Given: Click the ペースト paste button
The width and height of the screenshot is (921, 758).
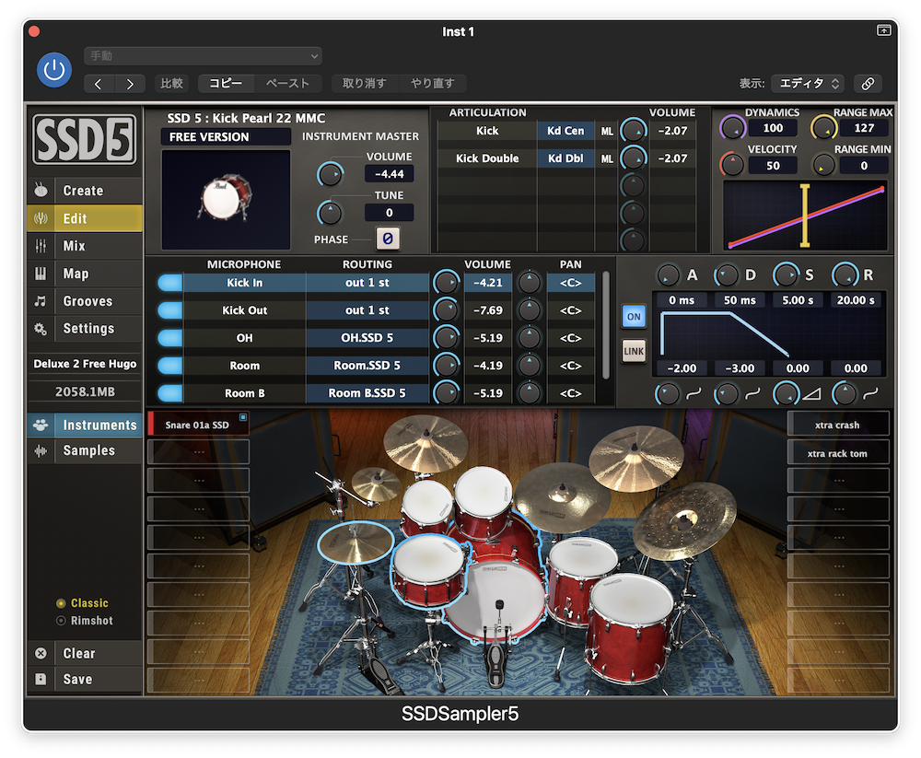Looking at the screenshot, I should [287, 84].
